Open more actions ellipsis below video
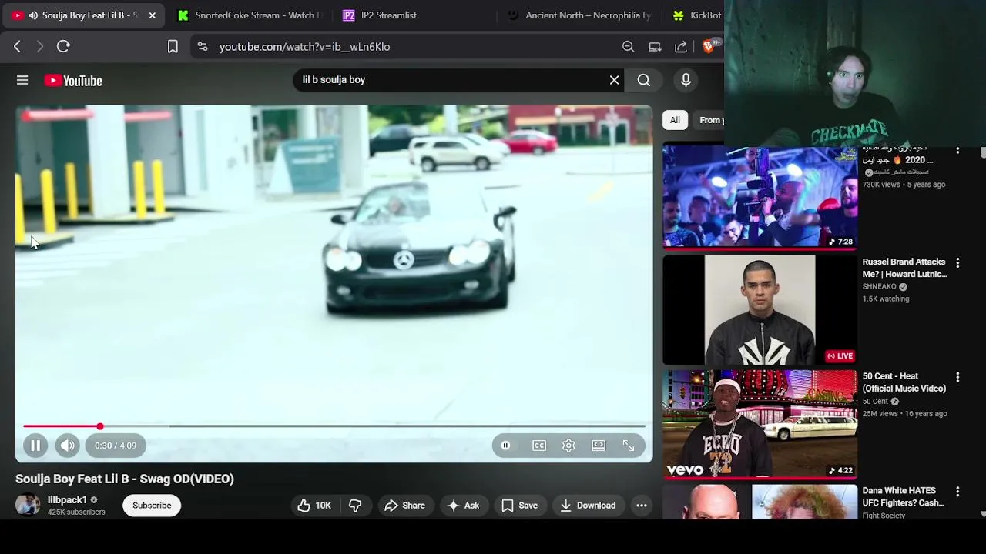This screenshot has width=986, height=554. point(642,506)
